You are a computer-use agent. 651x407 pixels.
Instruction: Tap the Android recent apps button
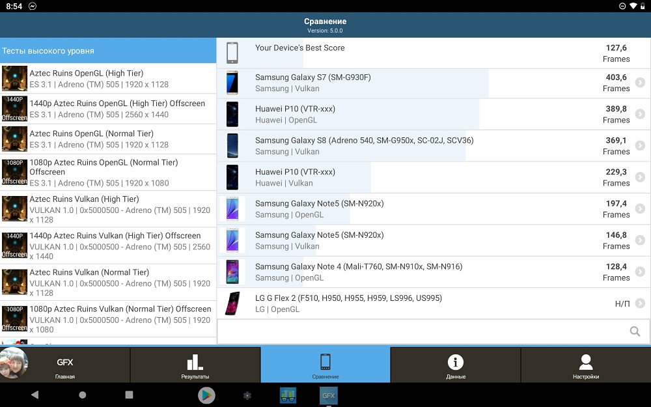coord(129,395)
